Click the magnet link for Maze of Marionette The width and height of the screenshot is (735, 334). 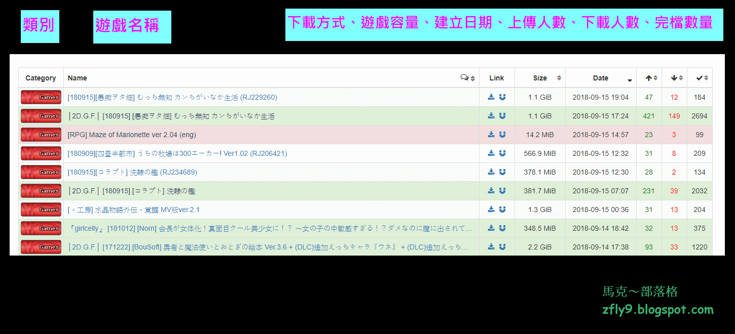click(x=502, y=135)
